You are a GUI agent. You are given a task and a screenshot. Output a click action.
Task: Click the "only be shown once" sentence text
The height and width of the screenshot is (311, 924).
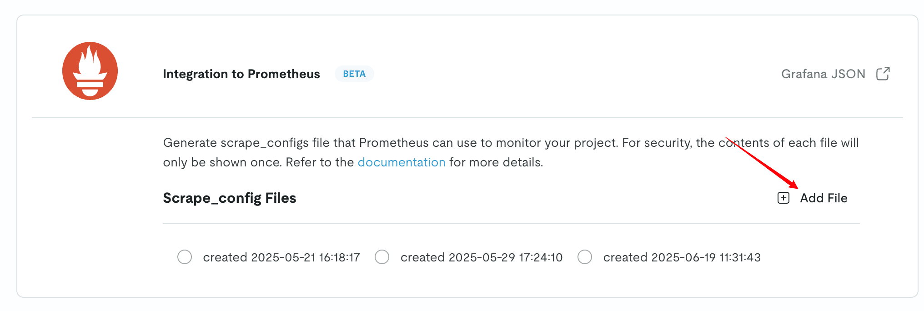[222, 162]
